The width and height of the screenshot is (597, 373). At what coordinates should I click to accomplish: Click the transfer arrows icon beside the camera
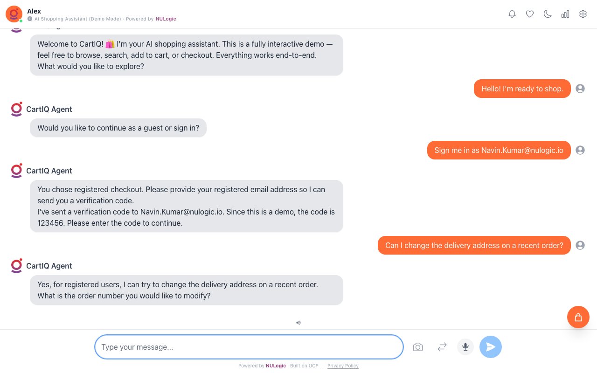pos(442,347)
